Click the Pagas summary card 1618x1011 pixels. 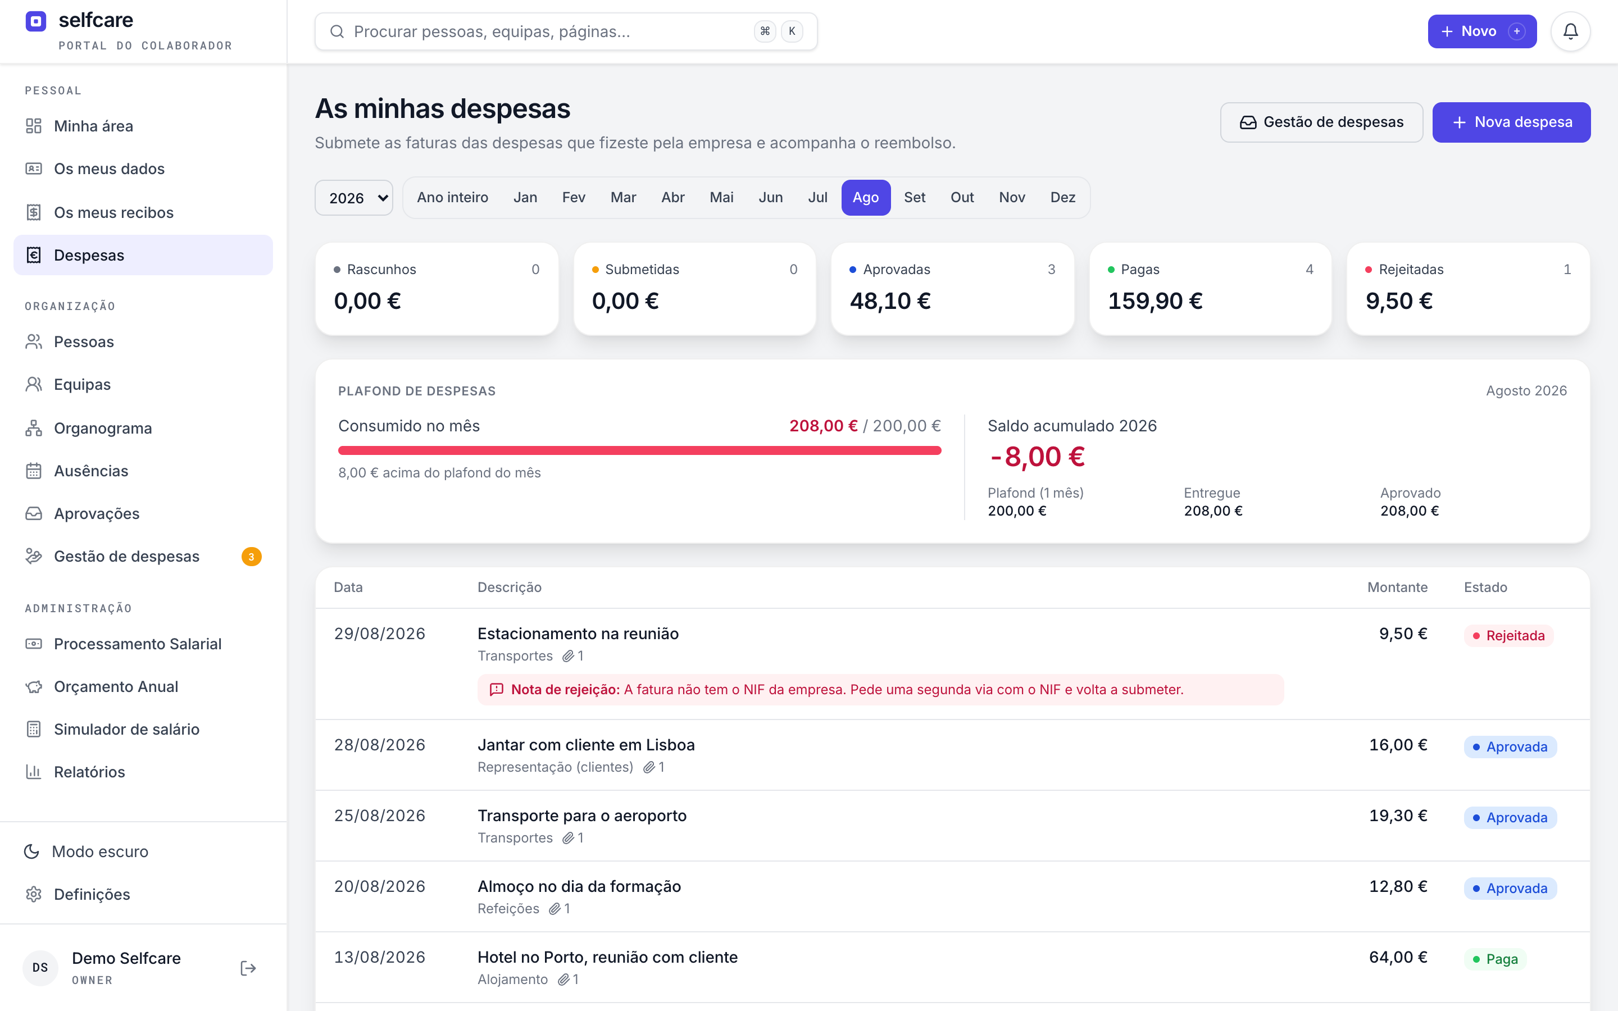(x=1210, y=289)
